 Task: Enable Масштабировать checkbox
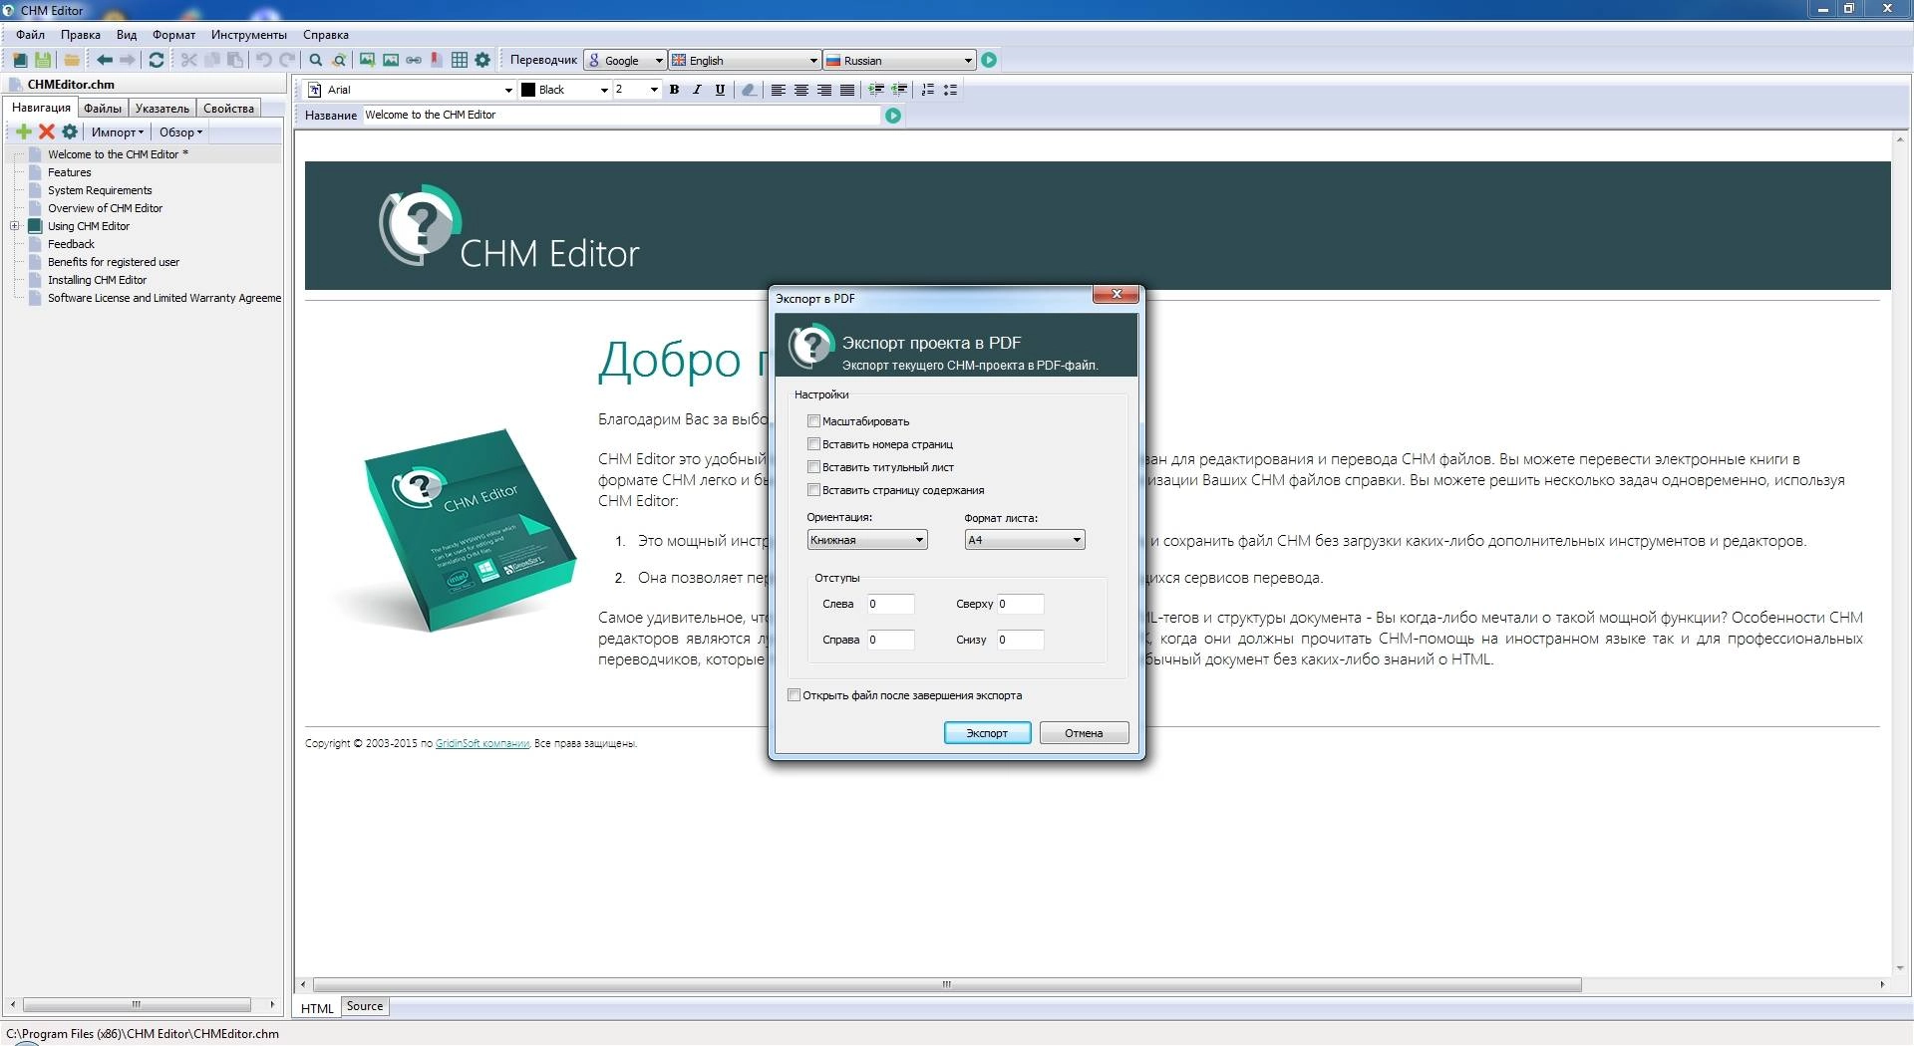813,420
